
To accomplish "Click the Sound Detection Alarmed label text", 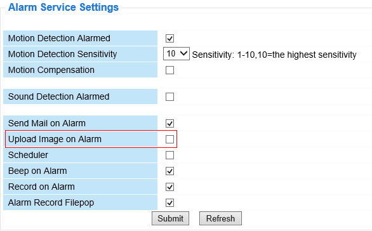I will tap(58, 96).
